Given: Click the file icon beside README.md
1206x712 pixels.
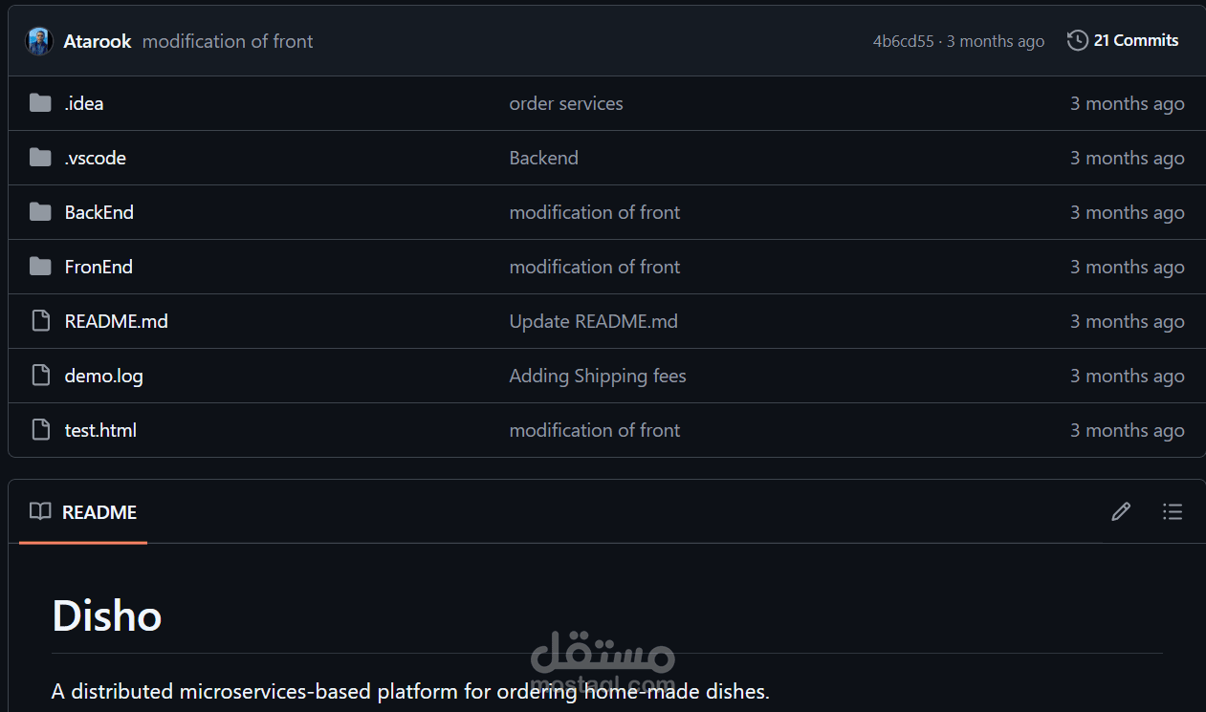Looking at the screenshot, I should (39, 321).
